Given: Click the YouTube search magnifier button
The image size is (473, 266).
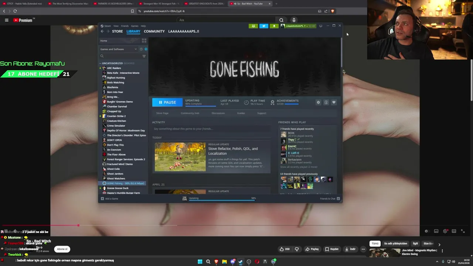Looking at the screenshot, I should [281, 20].
